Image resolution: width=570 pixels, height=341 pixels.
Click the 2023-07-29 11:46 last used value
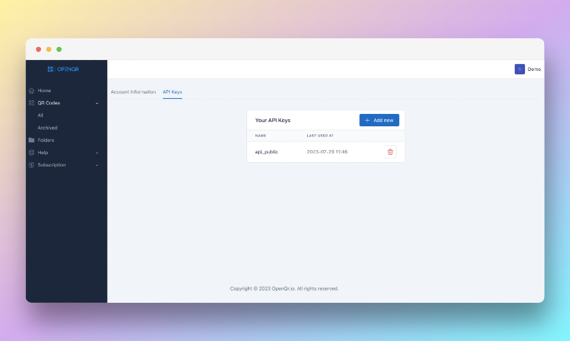point(327,152)
